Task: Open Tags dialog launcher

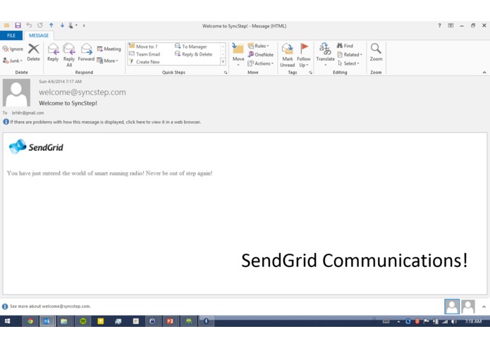Action: click(310, 73)
